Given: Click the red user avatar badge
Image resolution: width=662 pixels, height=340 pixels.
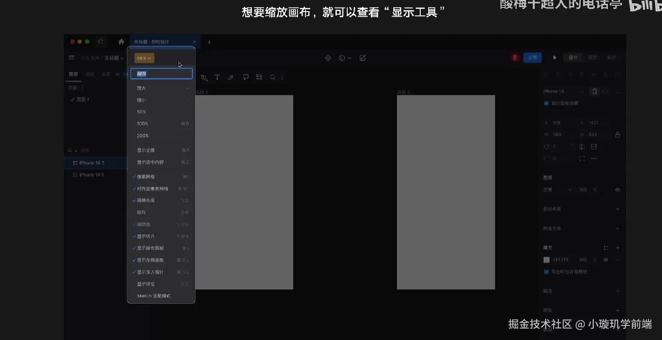Looking at the screenshot, I should click(x=515, y=57).
